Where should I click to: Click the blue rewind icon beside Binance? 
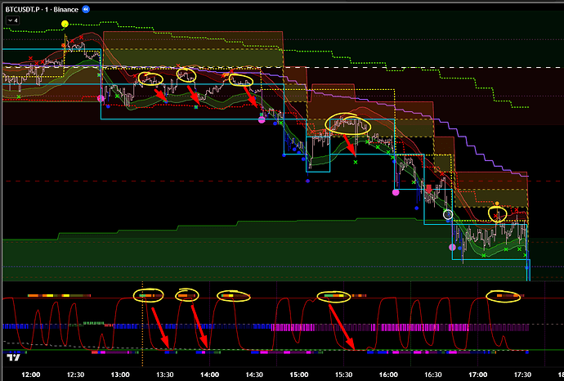(x=87, y=8)
